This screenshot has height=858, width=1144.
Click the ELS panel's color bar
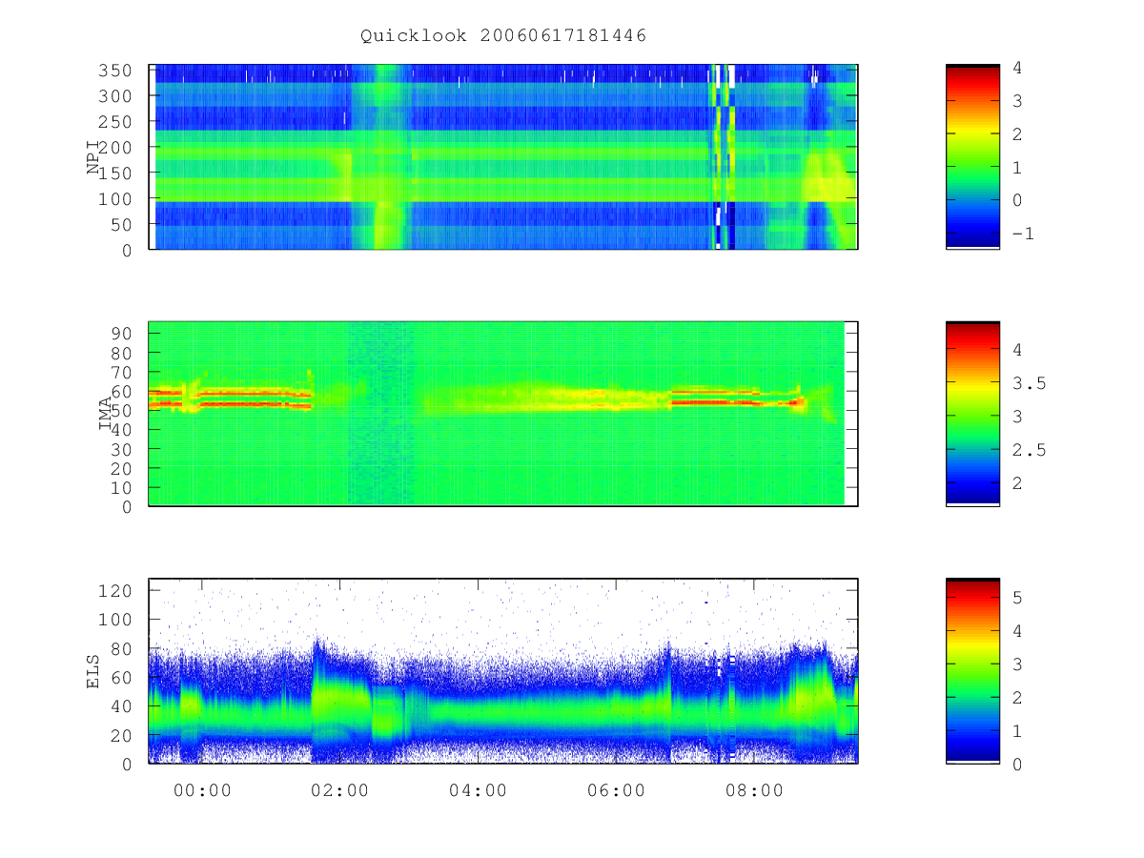(x=972, y=671)
